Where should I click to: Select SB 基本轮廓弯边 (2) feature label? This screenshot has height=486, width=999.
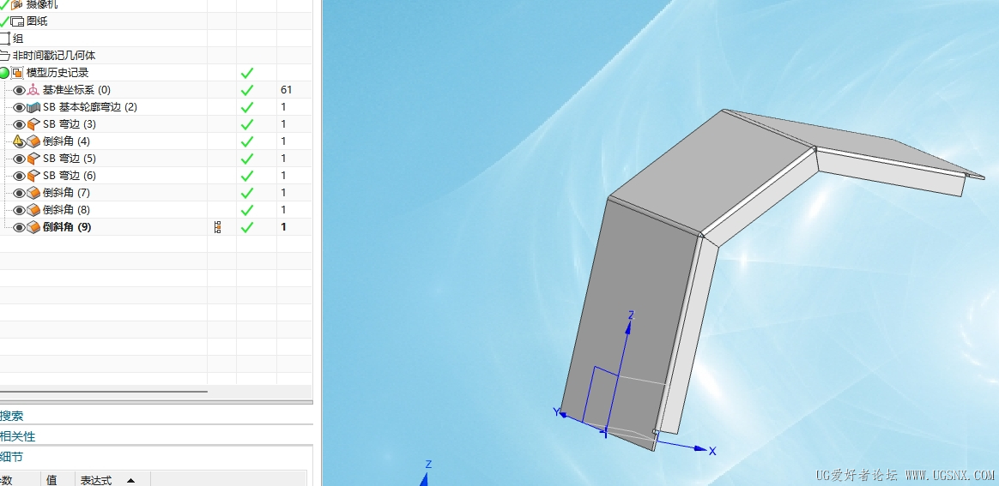pos(90,107)
